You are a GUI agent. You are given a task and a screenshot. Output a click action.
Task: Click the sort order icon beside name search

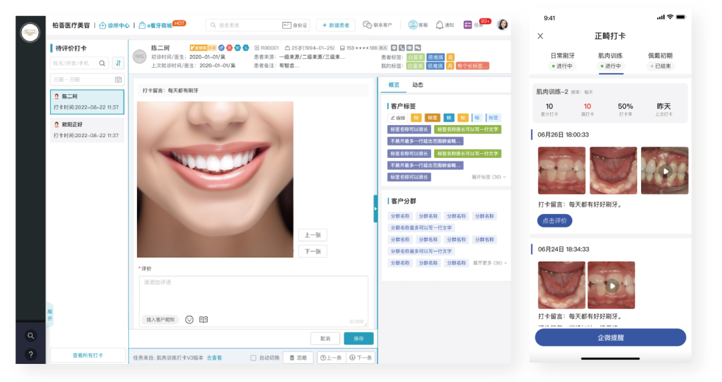[118, 63]
